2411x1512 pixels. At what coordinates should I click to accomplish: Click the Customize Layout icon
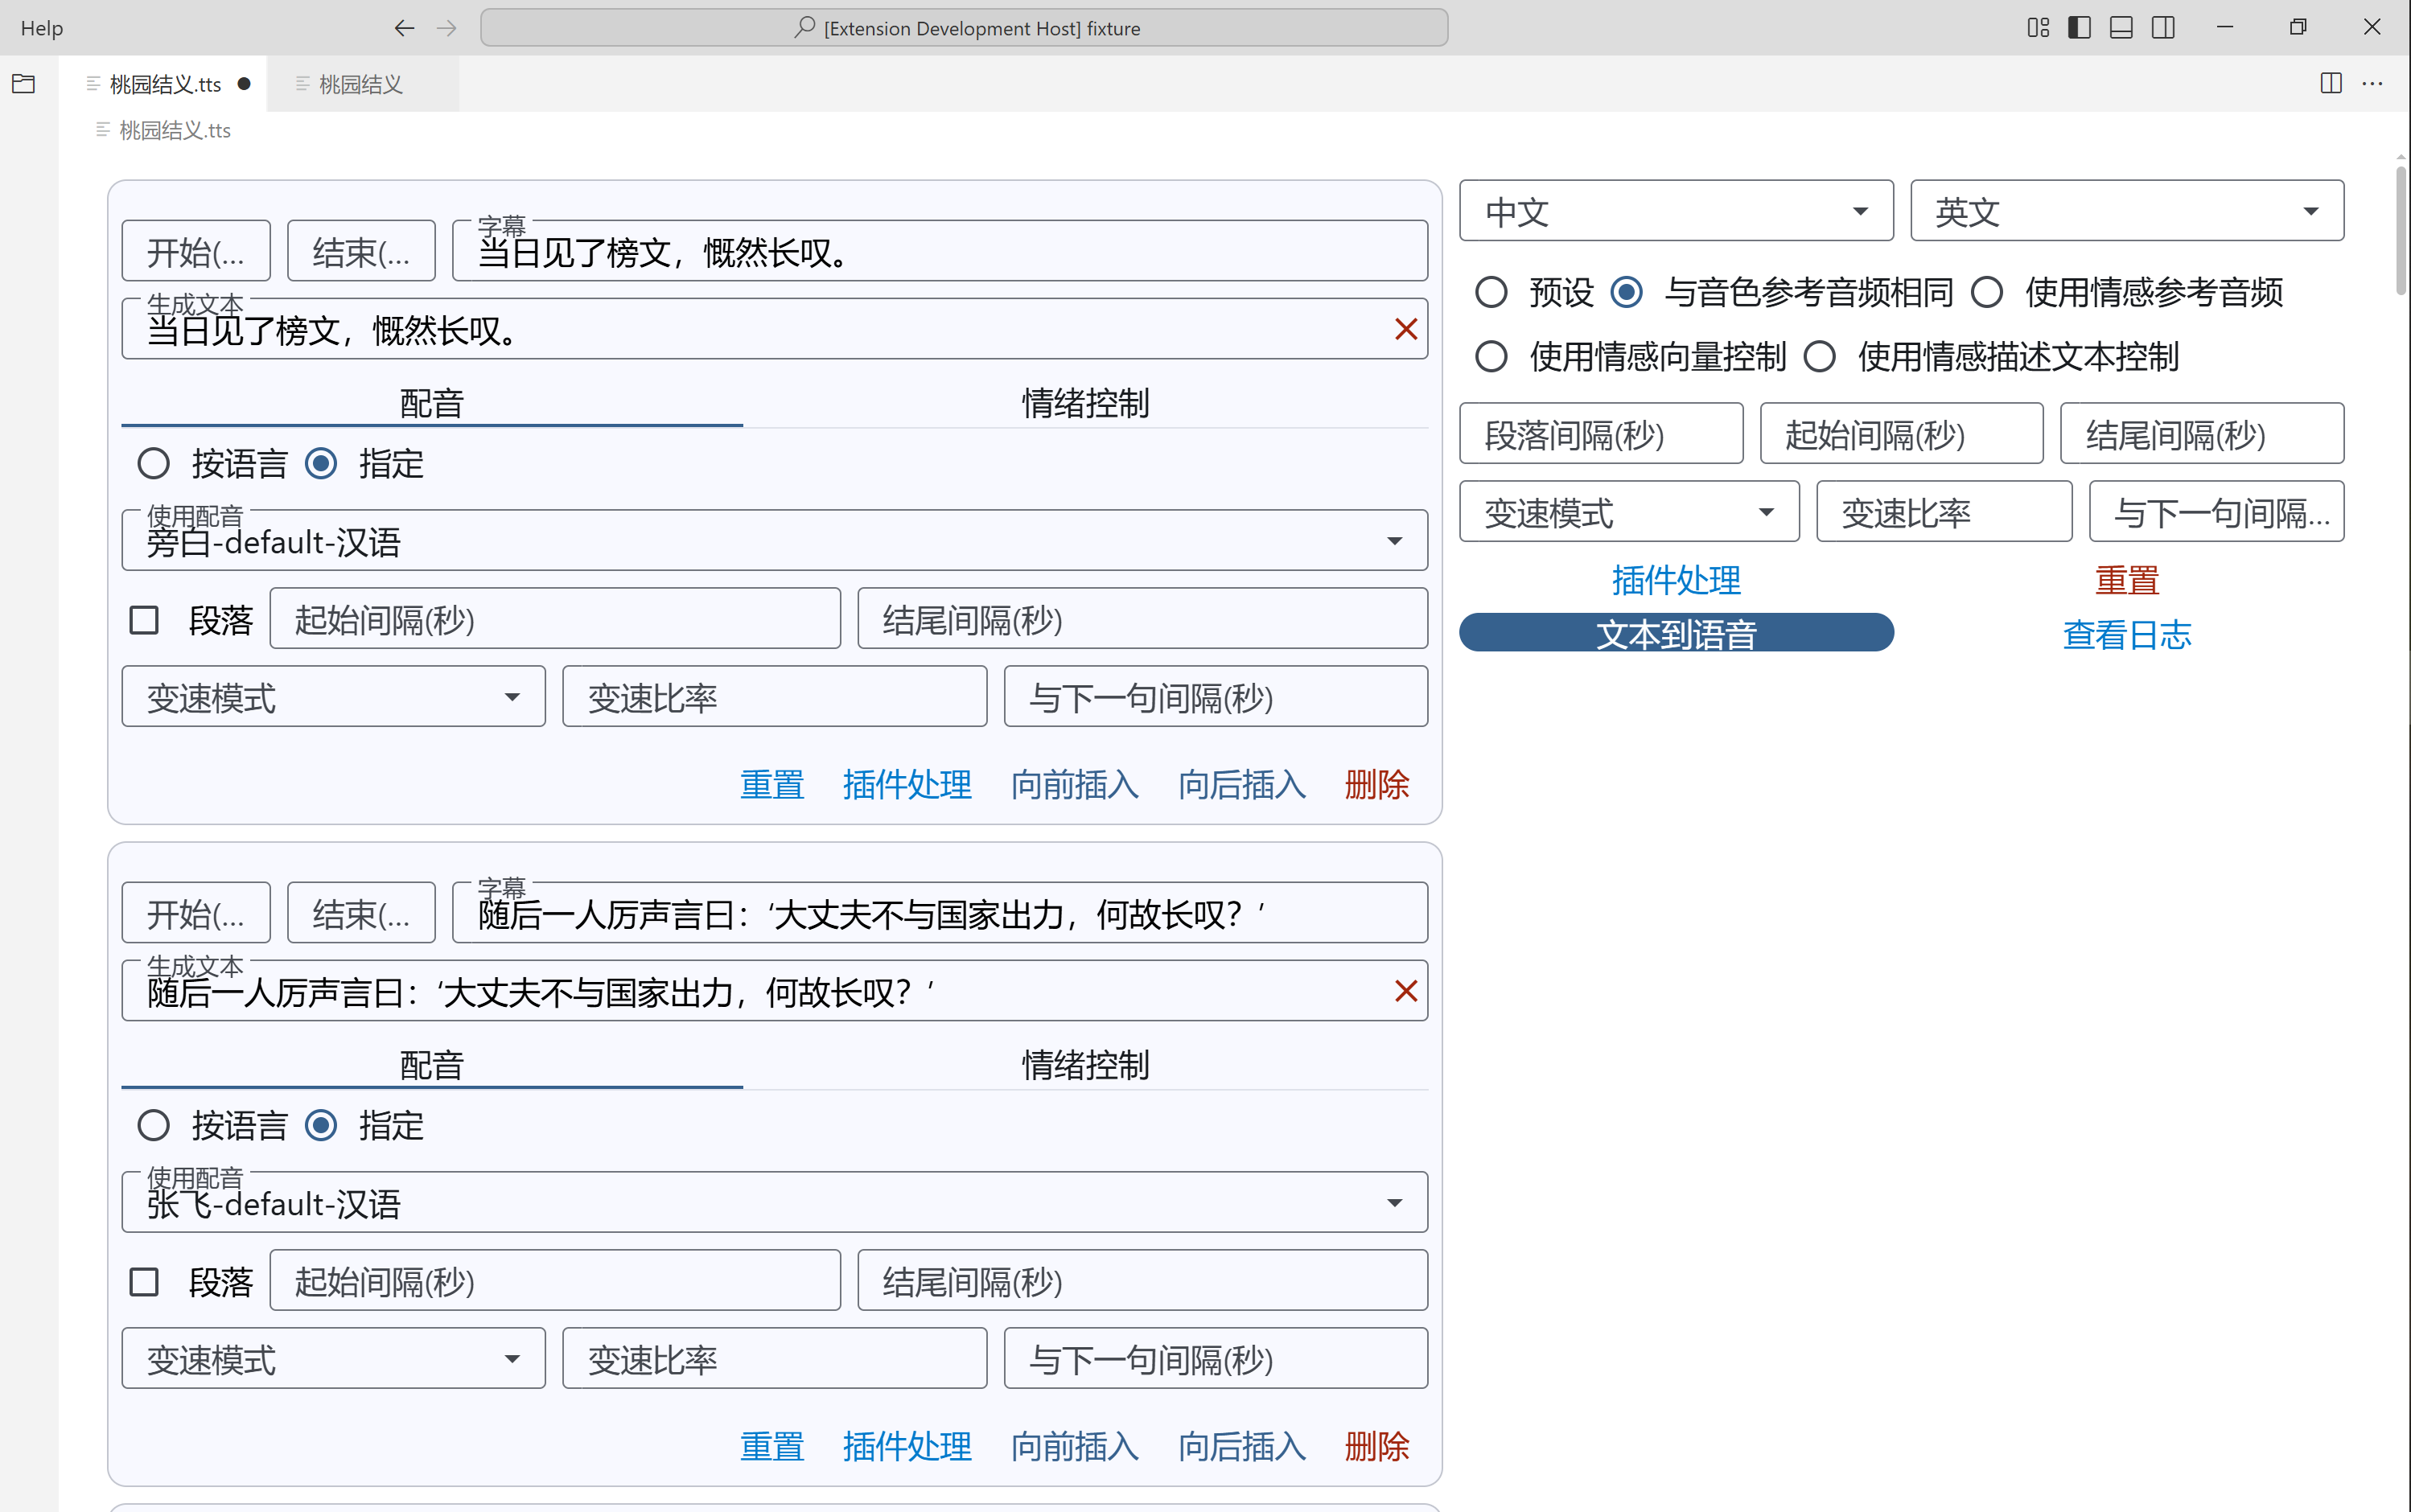pyautogui.click(x=2037, y=28)
